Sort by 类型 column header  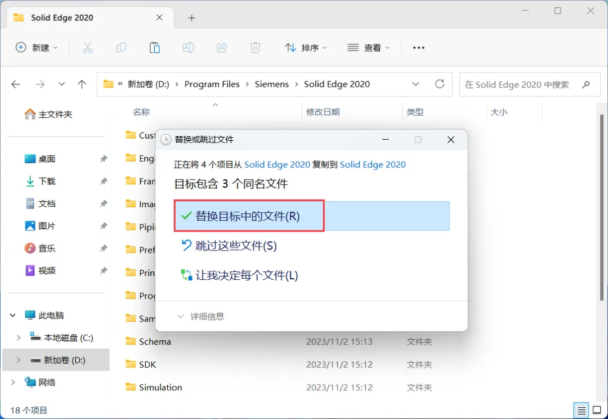coord(415,112)
